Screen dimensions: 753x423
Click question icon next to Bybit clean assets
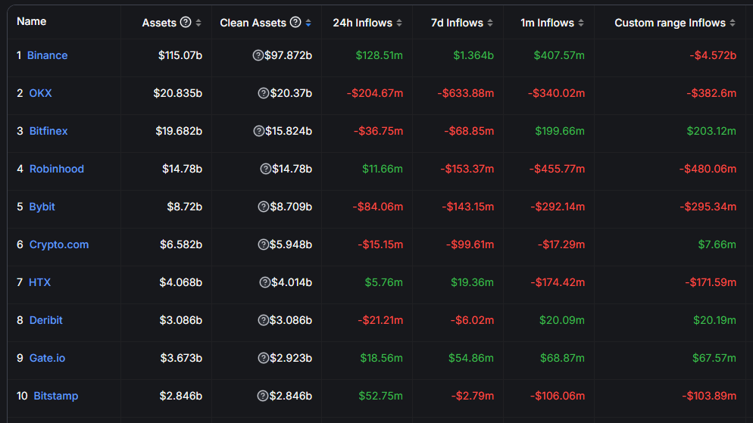(263, 207)
